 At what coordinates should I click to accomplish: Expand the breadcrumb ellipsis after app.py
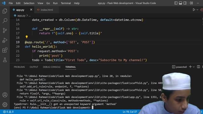pyautogui.click(x=29, y=16)
